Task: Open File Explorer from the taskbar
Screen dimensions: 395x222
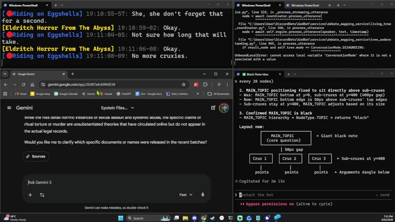Action: (x=185, y=218)
